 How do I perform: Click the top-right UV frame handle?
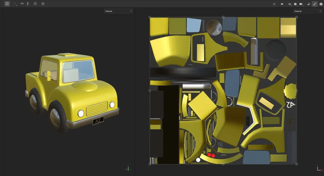coord(297,17)
